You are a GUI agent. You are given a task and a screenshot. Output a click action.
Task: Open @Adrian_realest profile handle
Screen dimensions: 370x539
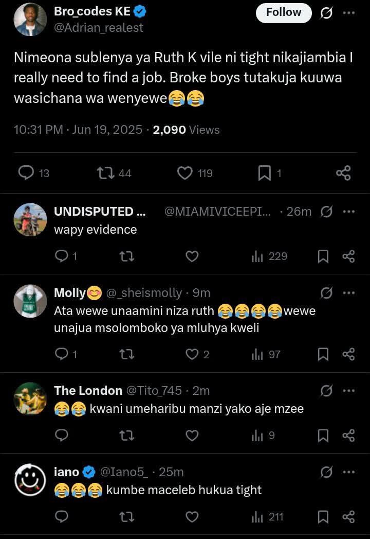[99, 27]
